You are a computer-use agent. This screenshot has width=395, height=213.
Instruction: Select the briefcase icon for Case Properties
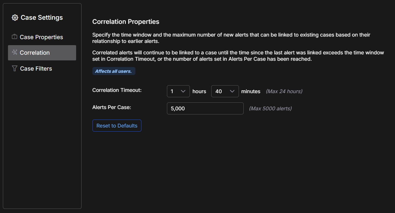coord(14,37)
